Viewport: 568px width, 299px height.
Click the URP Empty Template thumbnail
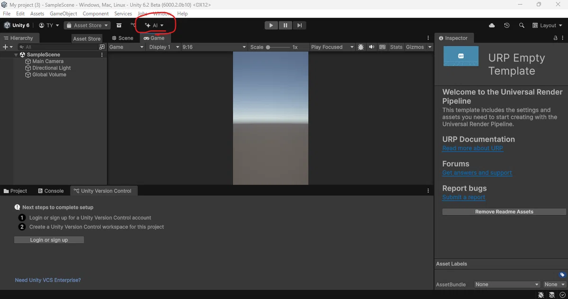coord(461,56)
